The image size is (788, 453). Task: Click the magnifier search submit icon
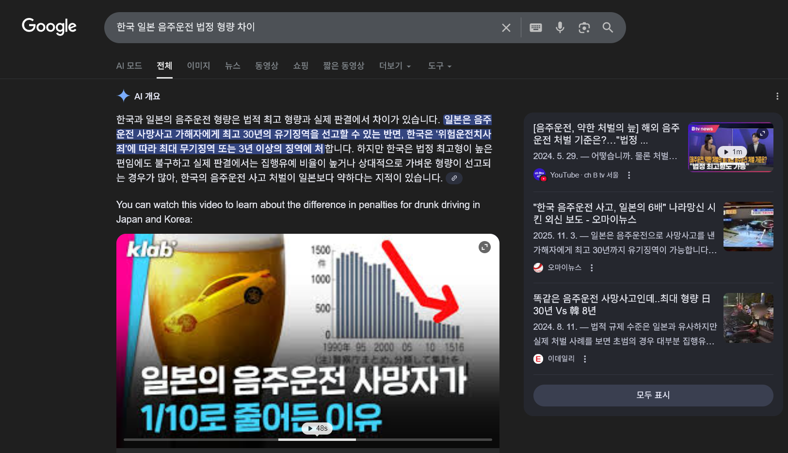pos(608,28)
